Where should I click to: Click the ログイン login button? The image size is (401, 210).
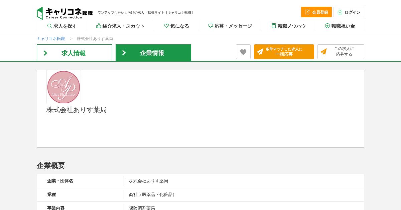(349, 12)
